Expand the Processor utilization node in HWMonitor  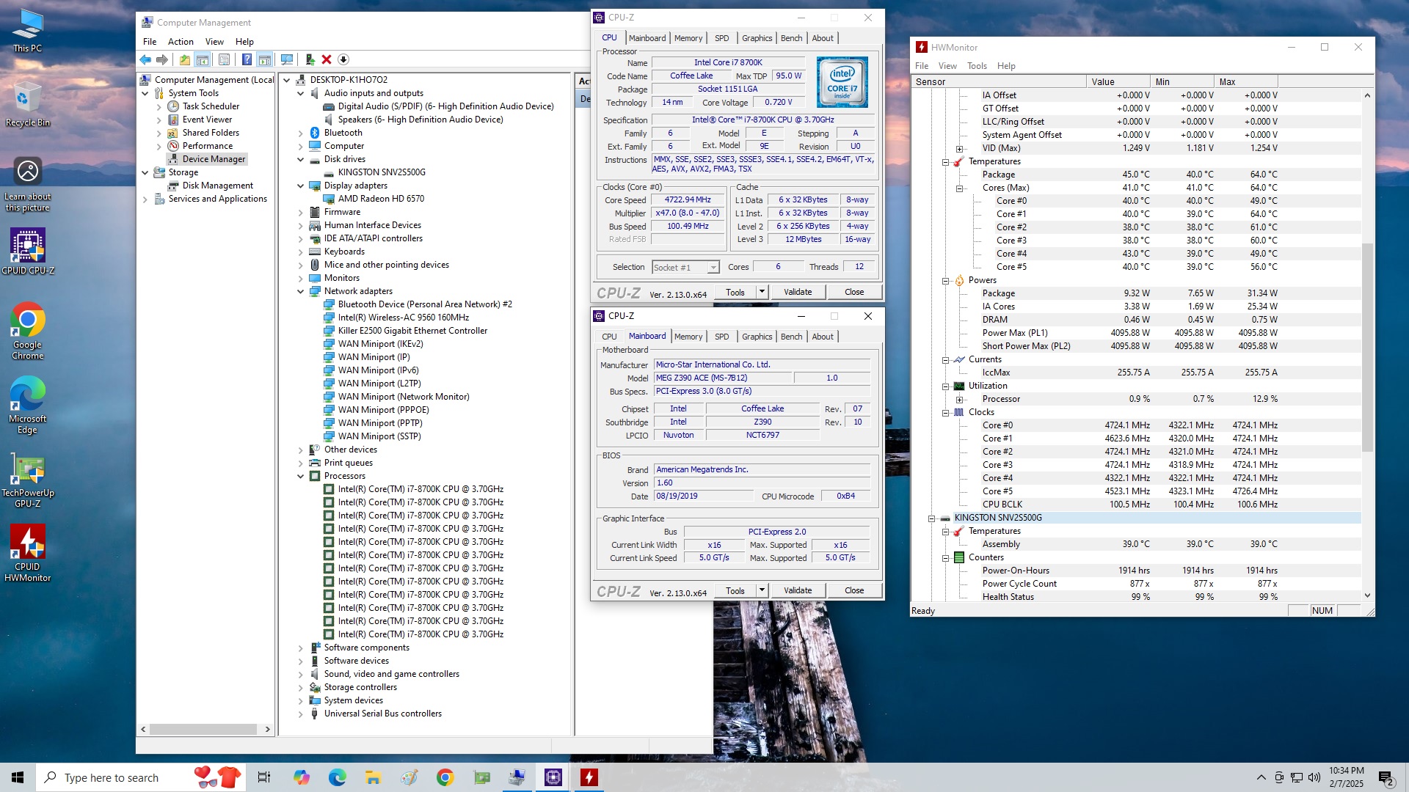tap(959, 399)
